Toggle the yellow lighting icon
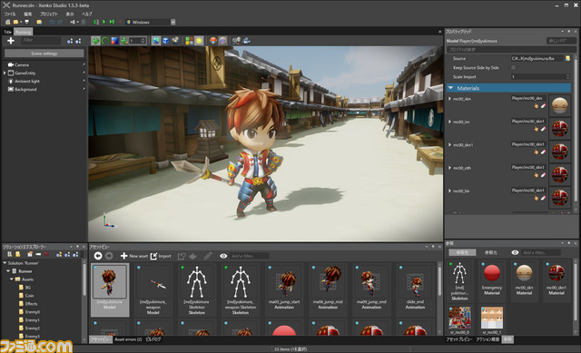 tap(199, 41)
